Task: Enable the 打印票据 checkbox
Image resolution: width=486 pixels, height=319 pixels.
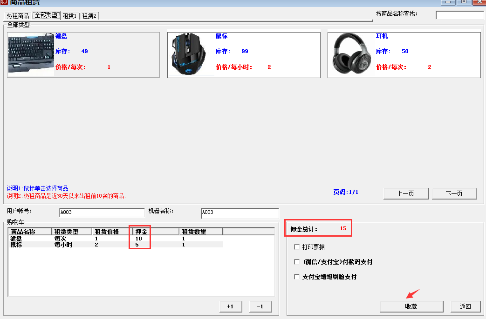Action: point(297,247)
